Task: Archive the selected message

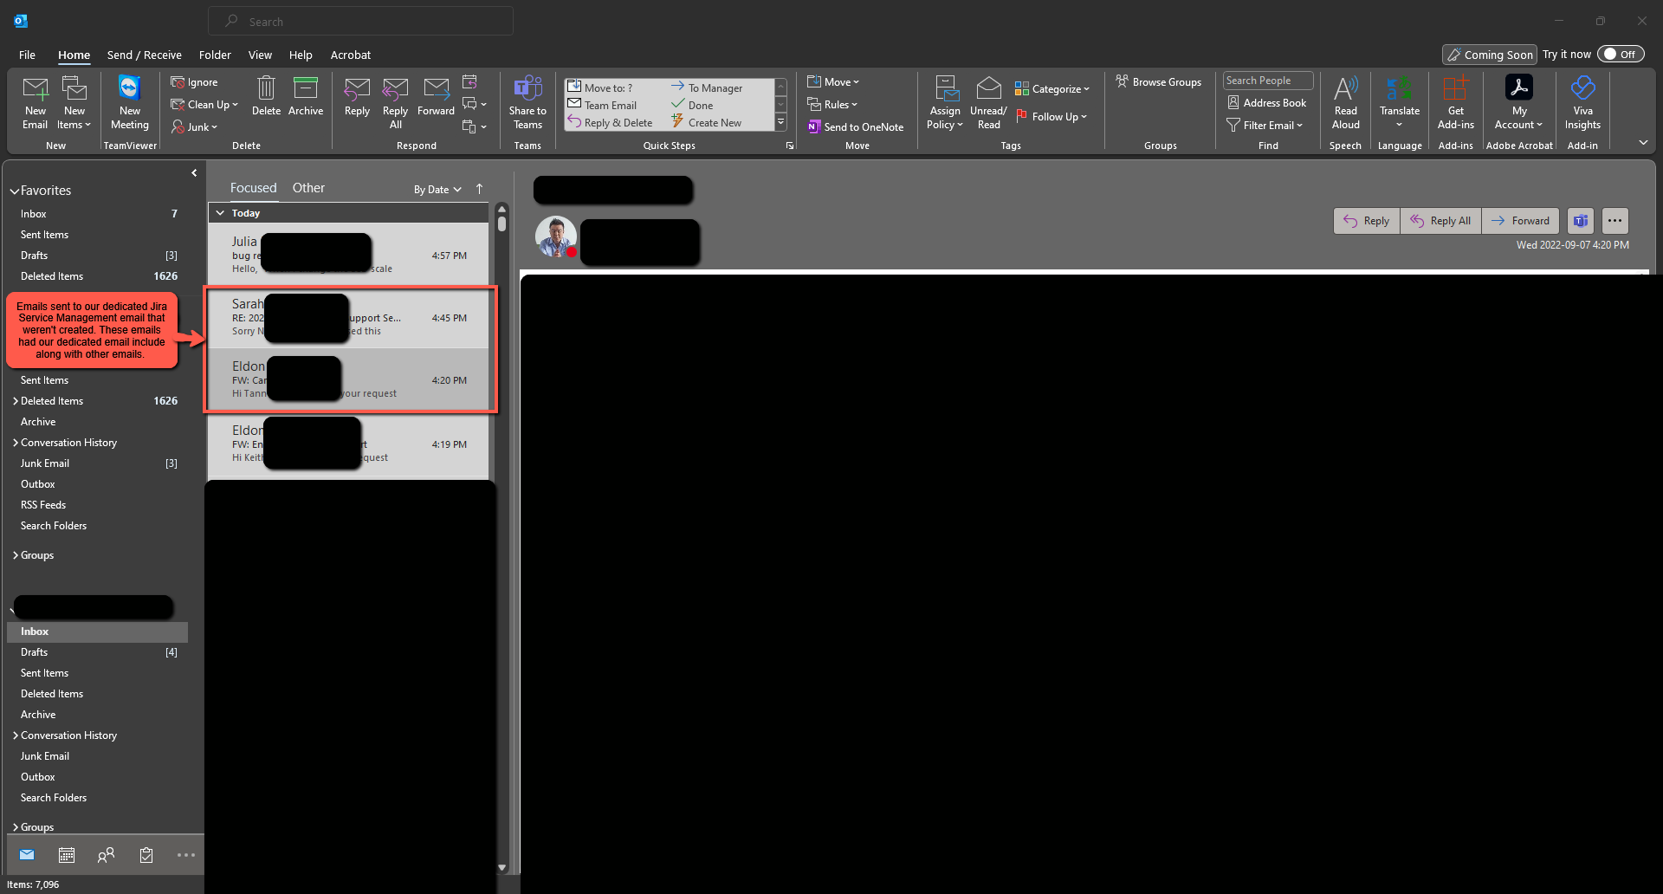Action: point(306,97)
